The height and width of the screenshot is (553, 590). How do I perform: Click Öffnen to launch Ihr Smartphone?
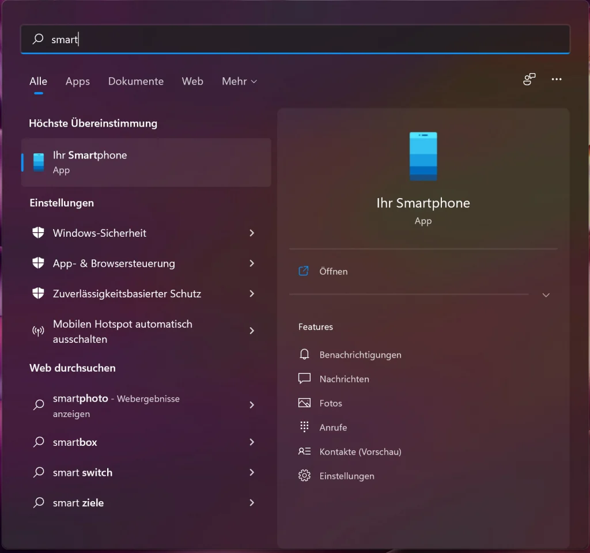tap(333, 271)
